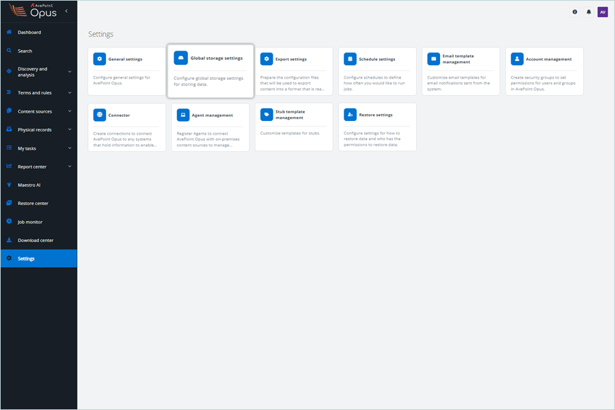
Task: Click the Stub template management tag icon
Action: 266,115
